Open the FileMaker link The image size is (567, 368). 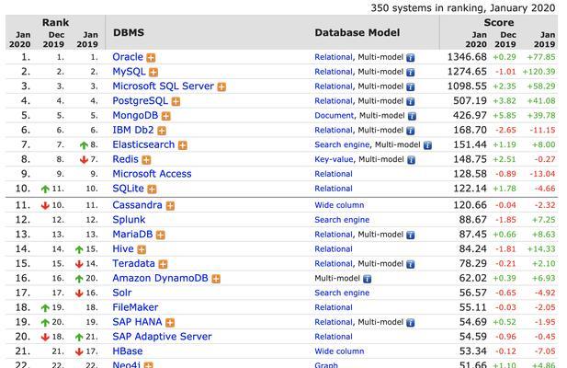pyautogui.click(x=135, y=307)
